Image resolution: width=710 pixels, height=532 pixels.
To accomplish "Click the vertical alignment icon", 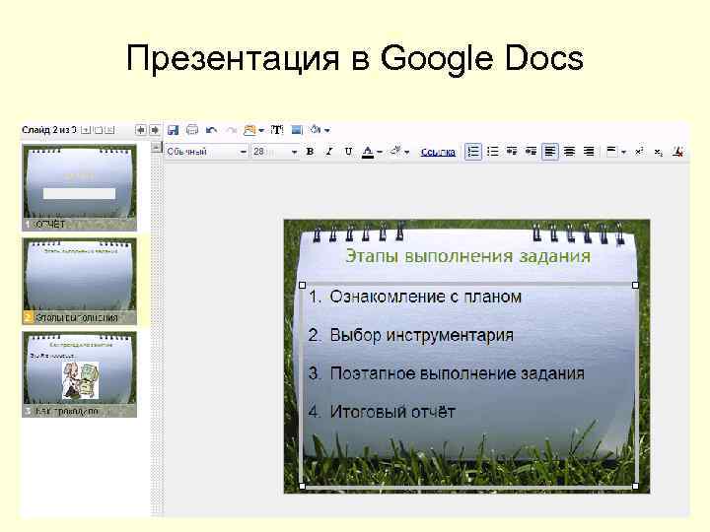I will point(611,151).
